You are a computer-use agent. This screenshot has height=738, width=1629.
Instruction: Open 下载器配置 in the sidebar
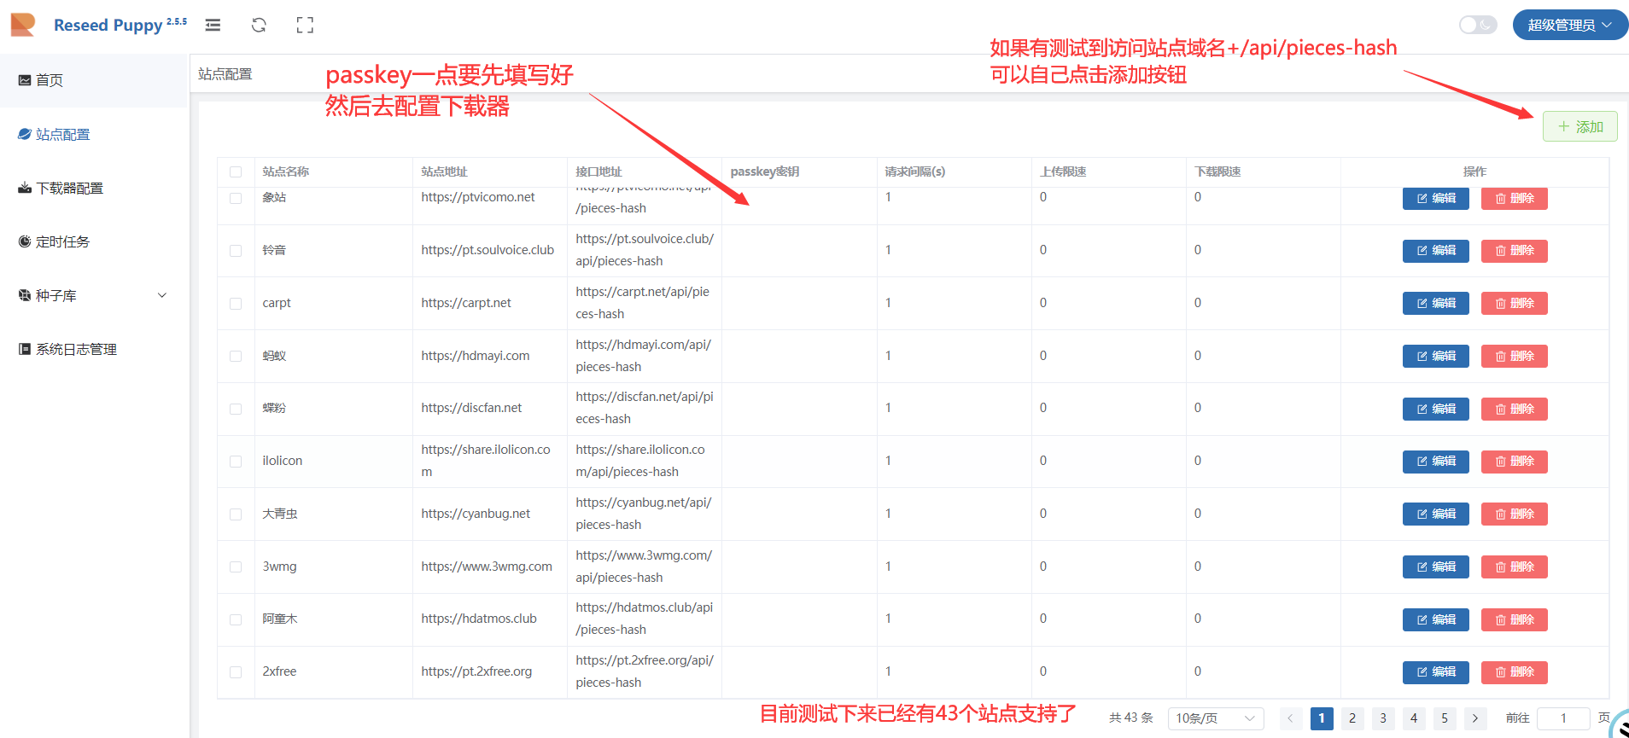(69, 189)
